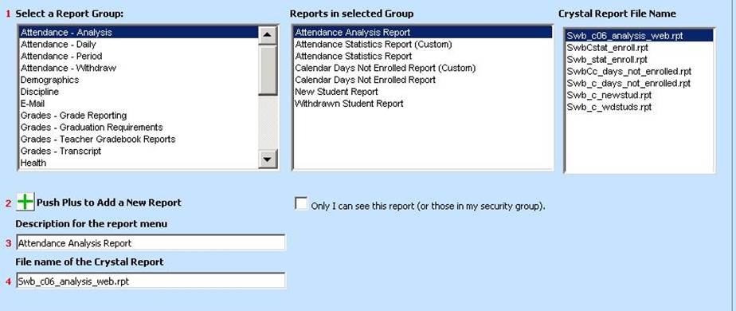Viewport: 736px width, 311px height.
Task: Click the green plus to add a new report
Action: click(x=25, y=202)
